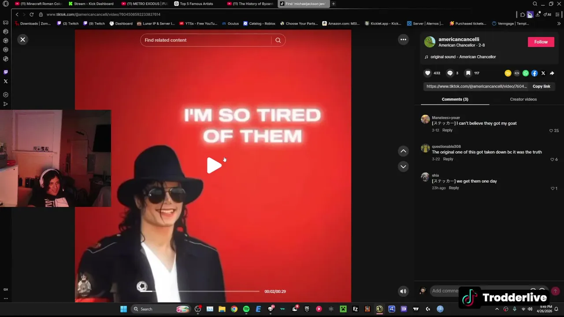Repost the video with yellow repost icon
The height and width of the screenshot is (317, 564).
pos(508,73)
